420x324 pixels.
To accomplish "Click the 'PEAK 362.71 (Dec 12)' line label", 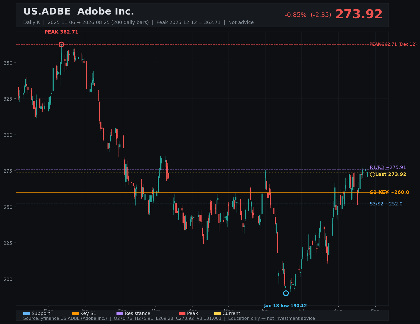I will 393,44.
